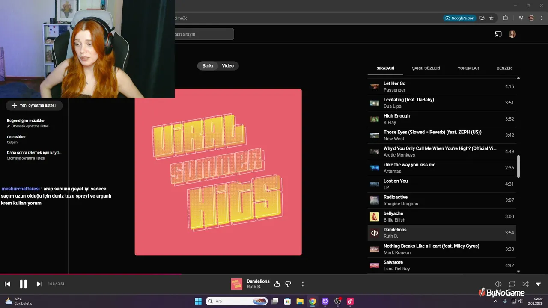Open Task View on the taskbar

tap(275, 301)
